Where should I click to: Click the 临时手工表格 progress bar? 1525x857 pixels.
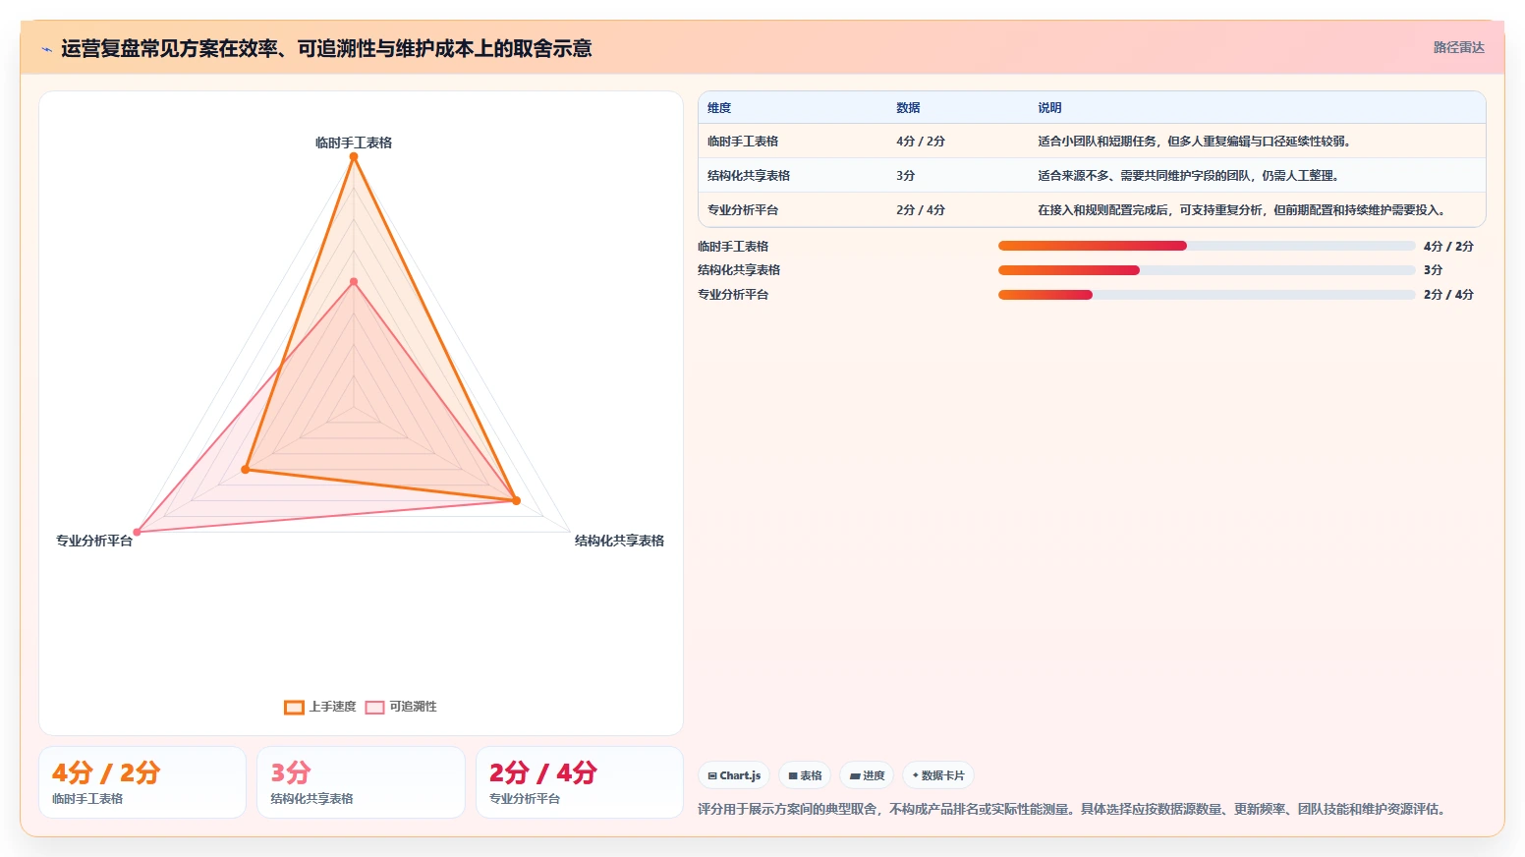(1207, 246)
